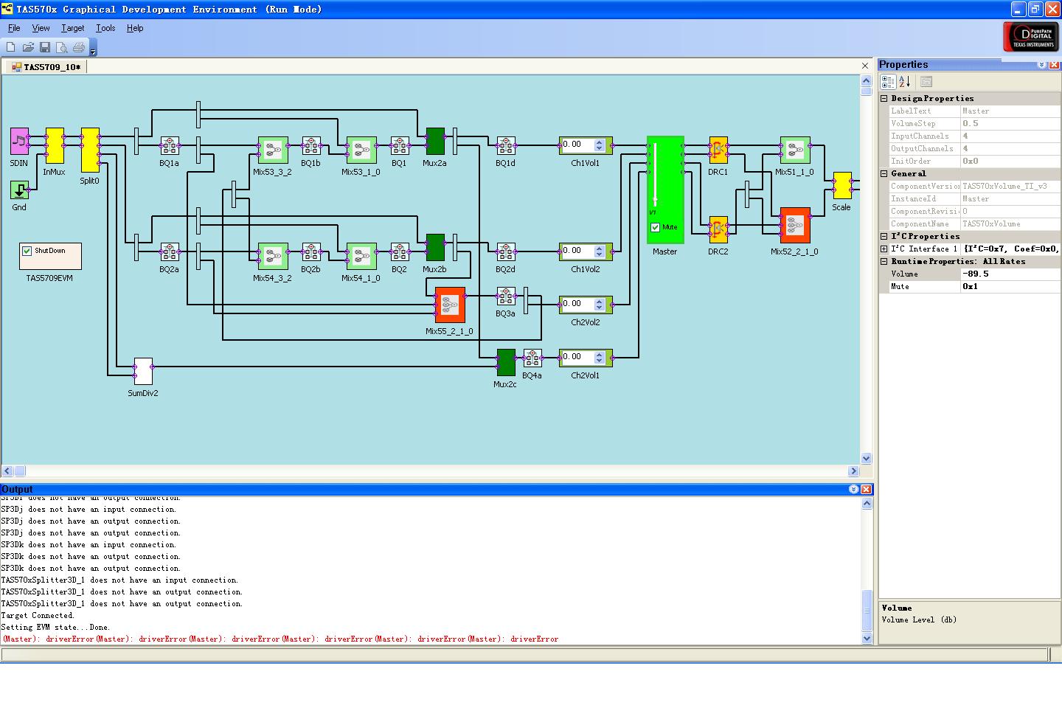Toggle the Categorized view in Properties panel

tap(888, 82)
